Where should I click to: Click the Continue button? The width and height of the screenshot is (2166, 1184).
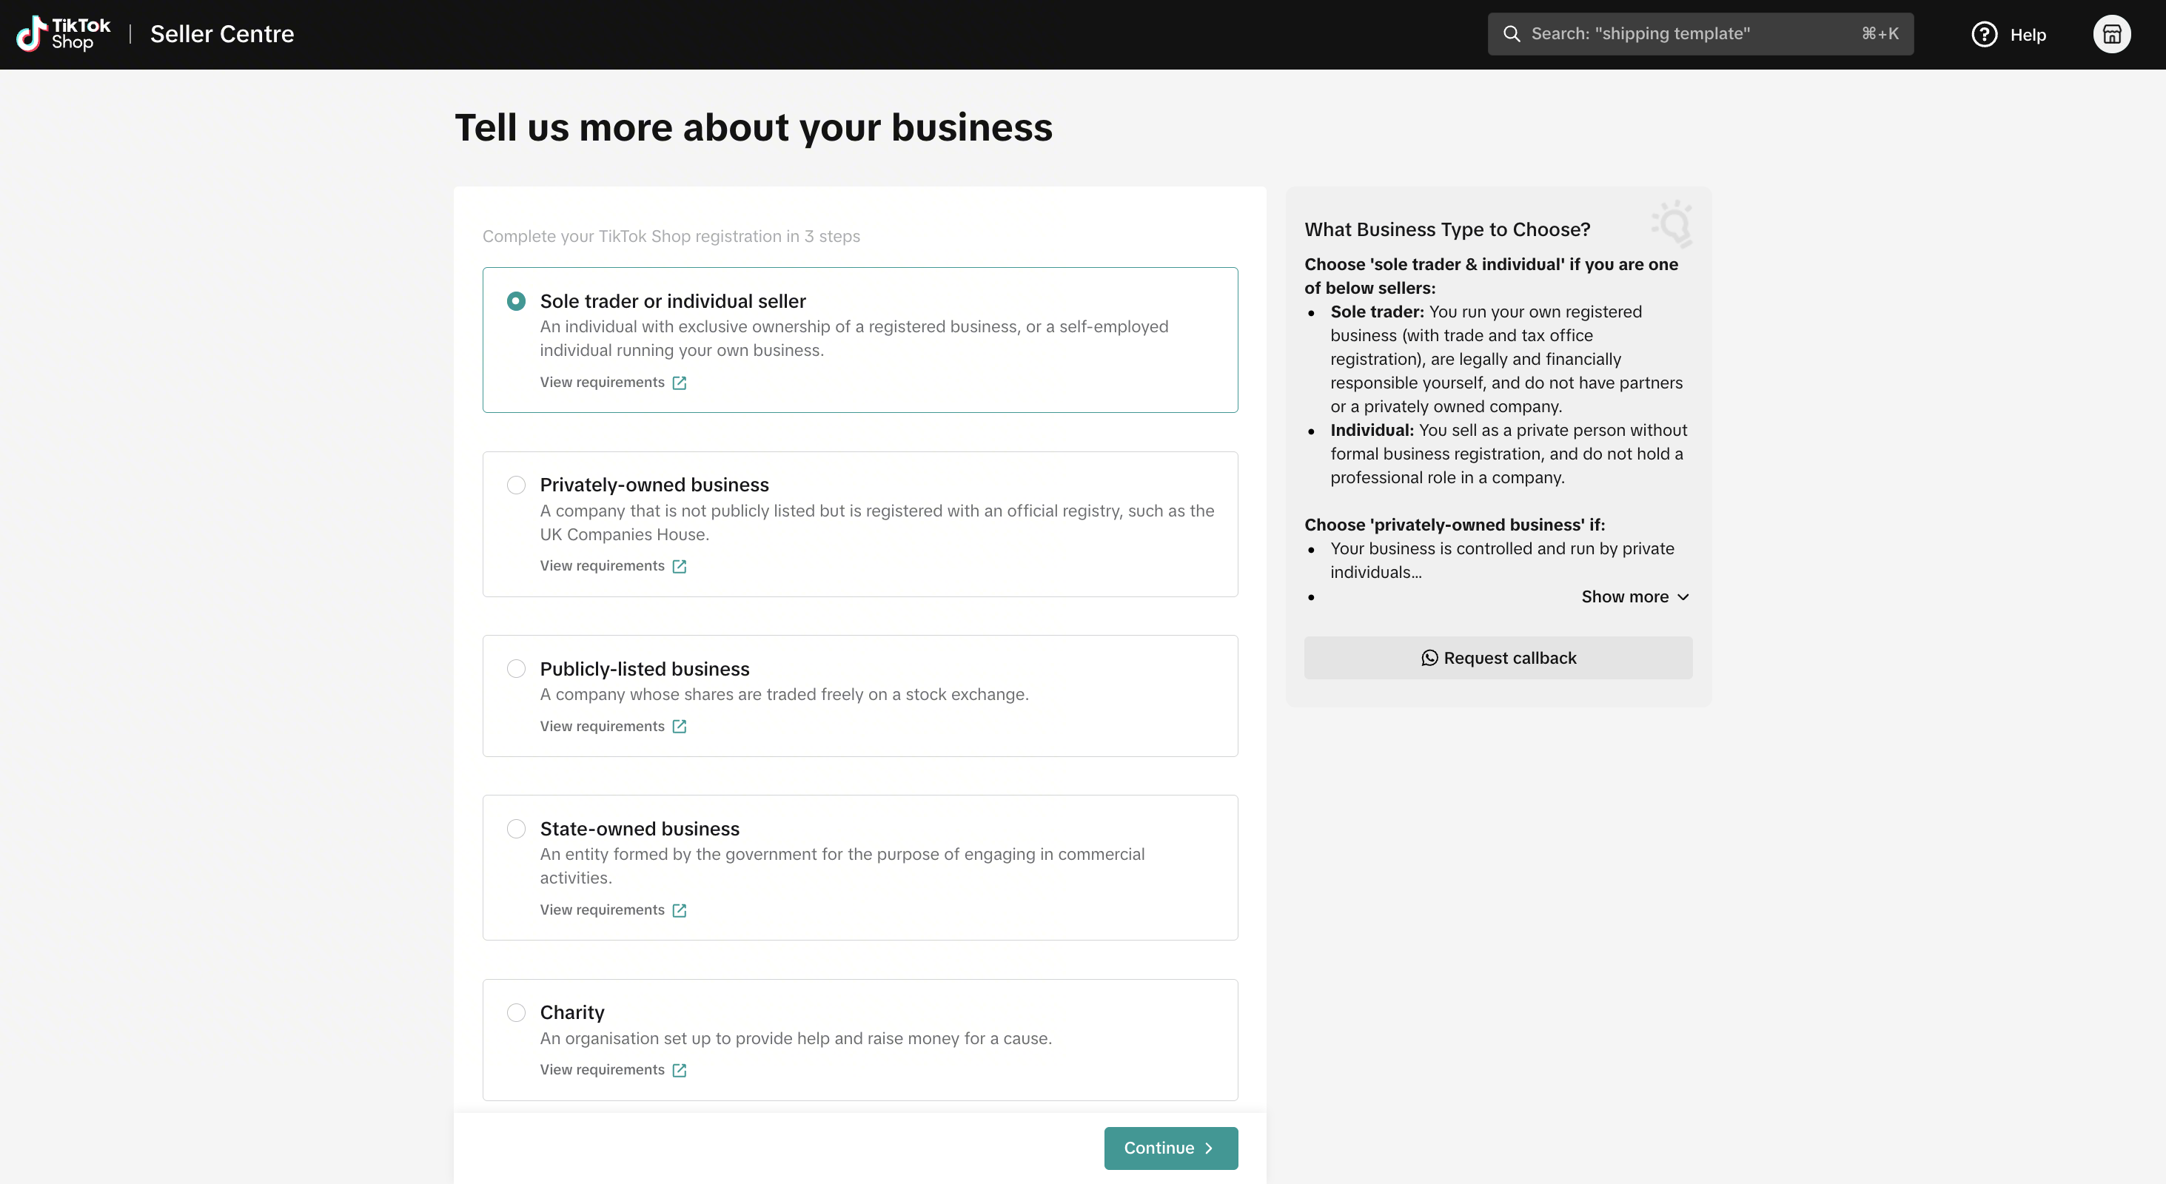click(1170, 1148)
